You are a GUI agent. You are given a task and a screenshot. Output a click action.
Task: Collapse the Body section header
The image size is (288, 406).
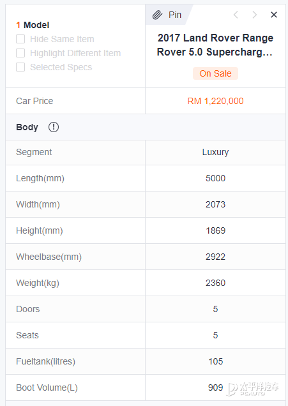(x=146, y=127)
